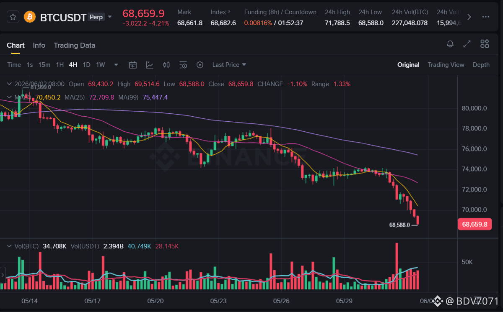Click the 05/20 date axis label
This screenshot has height=312, width=503.
(155, 301)
